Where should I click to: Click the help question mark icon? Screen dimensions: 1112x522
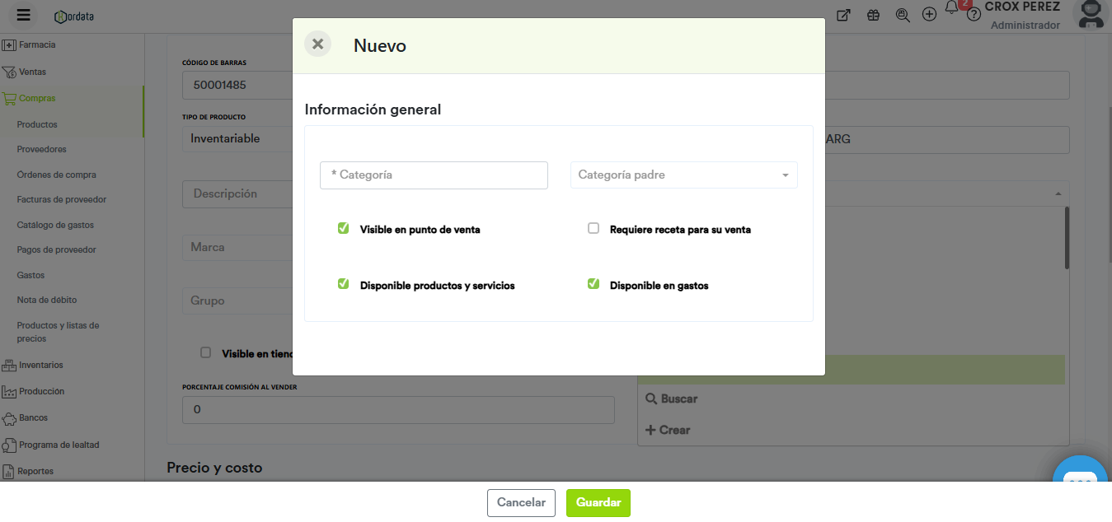[973, 15]
